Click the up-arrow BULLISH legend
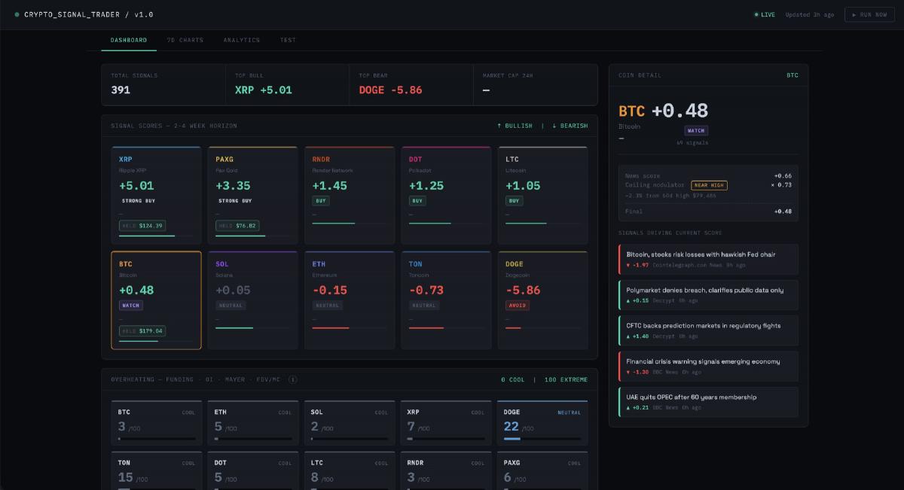Screen dimensions: 904x490 pos(515,126)
